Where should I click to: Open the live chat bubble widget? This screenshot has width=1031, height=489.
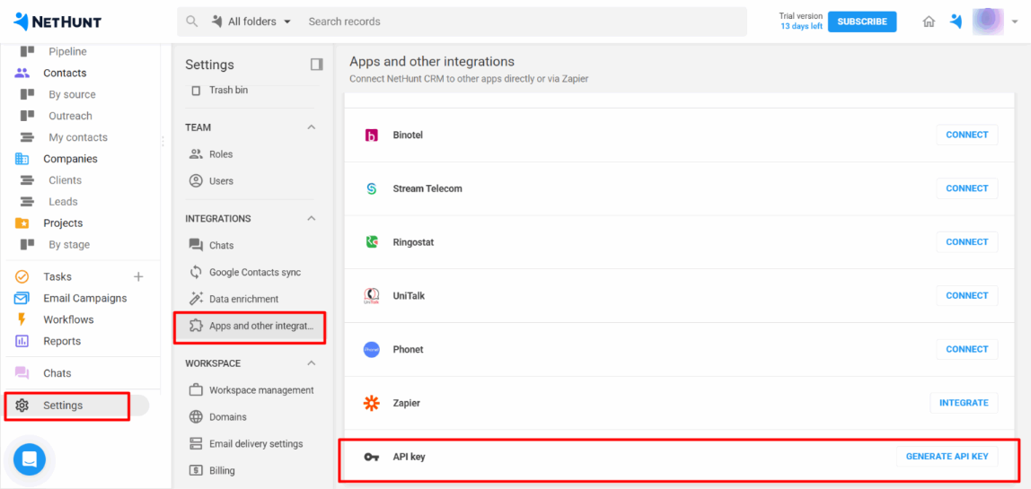click(29, 459)
